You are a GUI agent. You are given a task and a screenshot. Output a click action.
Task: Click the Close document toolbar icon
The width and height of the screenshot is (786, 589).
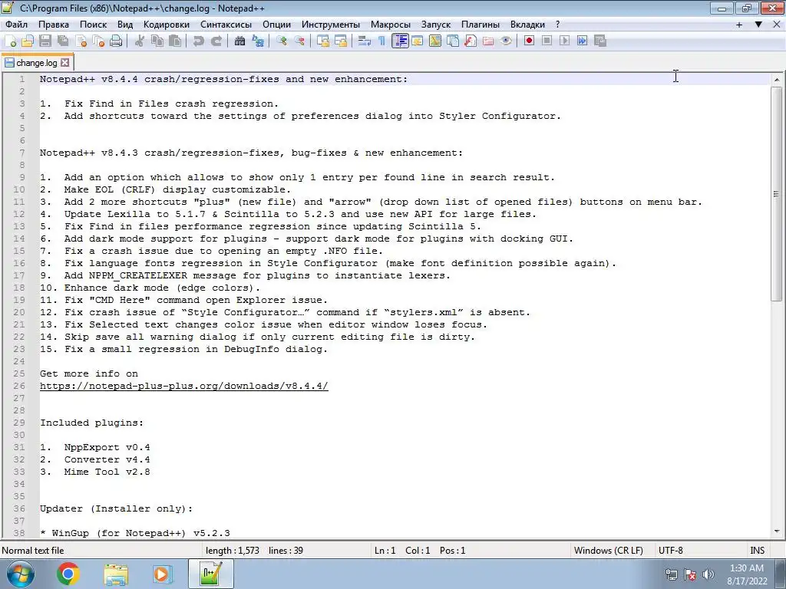pos(81,41)
